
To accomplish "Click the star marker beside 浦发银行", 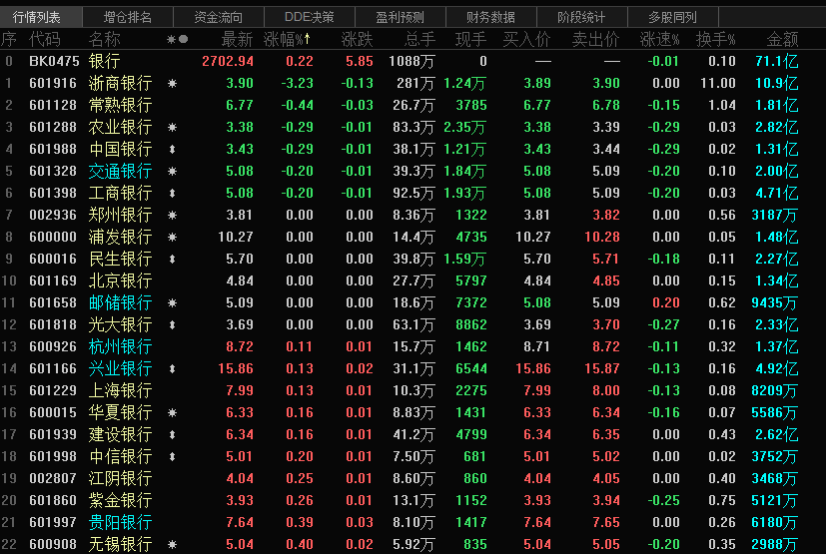I will pyautogui.click(x=172, y=237).
